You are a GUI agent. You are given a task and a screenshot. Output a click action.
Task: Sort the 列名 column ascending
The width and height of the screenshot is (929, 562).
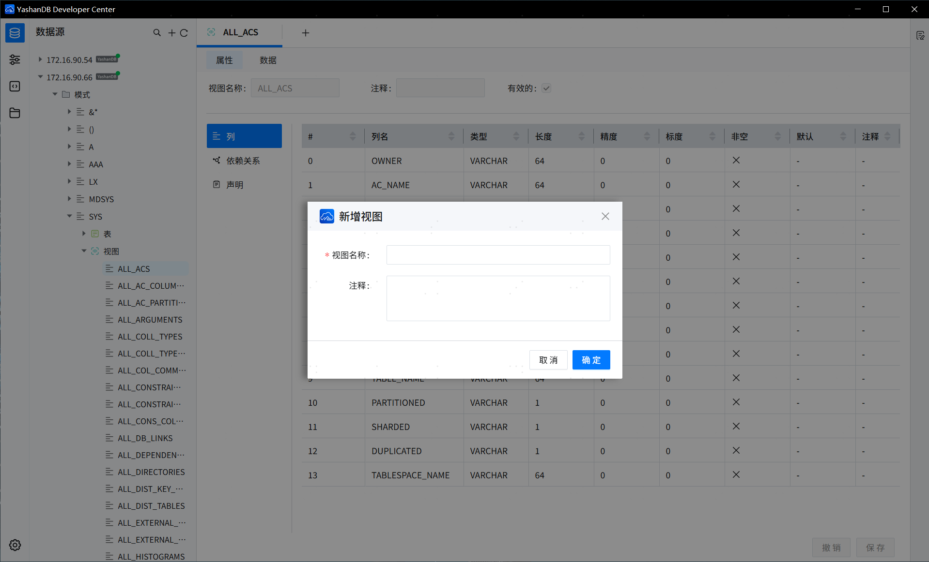451,133
